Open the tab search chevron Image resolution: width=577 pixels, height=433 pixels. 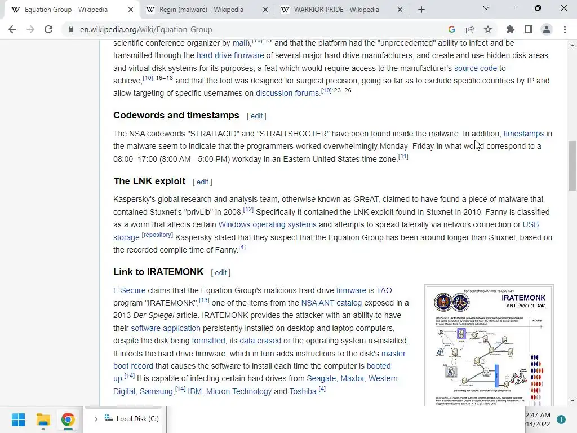486,8
